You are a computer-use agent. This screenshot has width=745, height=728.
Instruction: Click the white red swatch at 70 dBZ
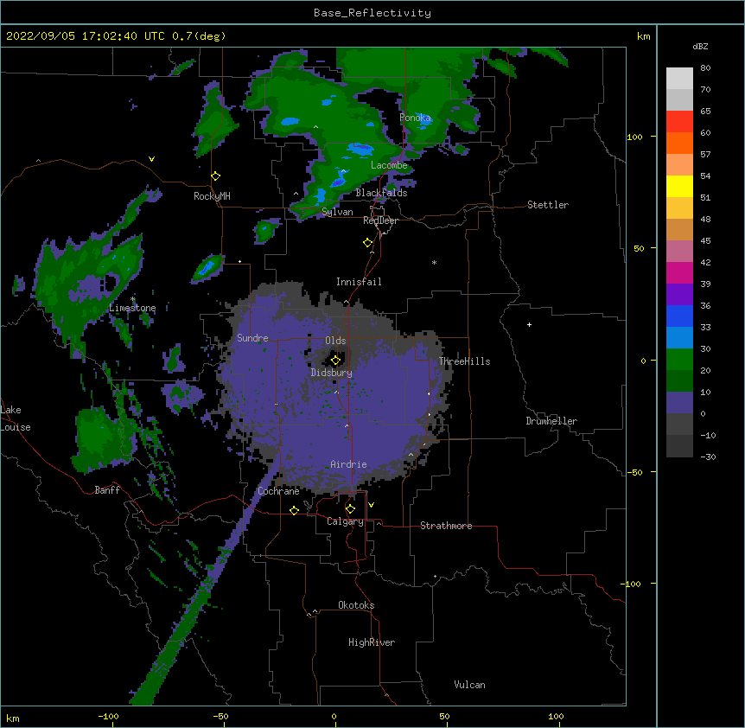pos(679,99)
